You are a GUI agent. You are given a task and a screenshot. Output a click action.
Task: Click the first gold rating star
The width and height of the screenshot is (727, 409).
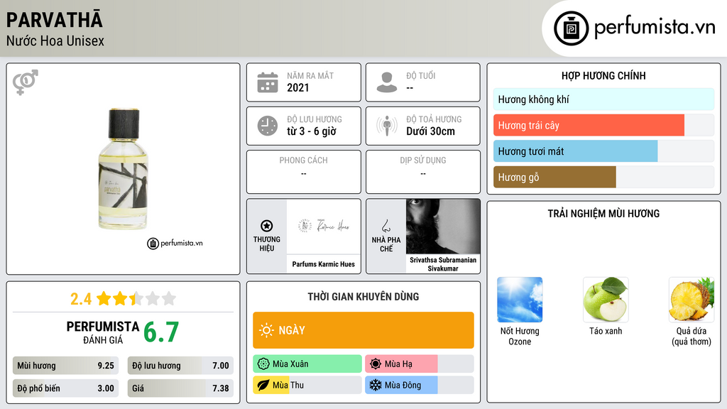(104, 298)
